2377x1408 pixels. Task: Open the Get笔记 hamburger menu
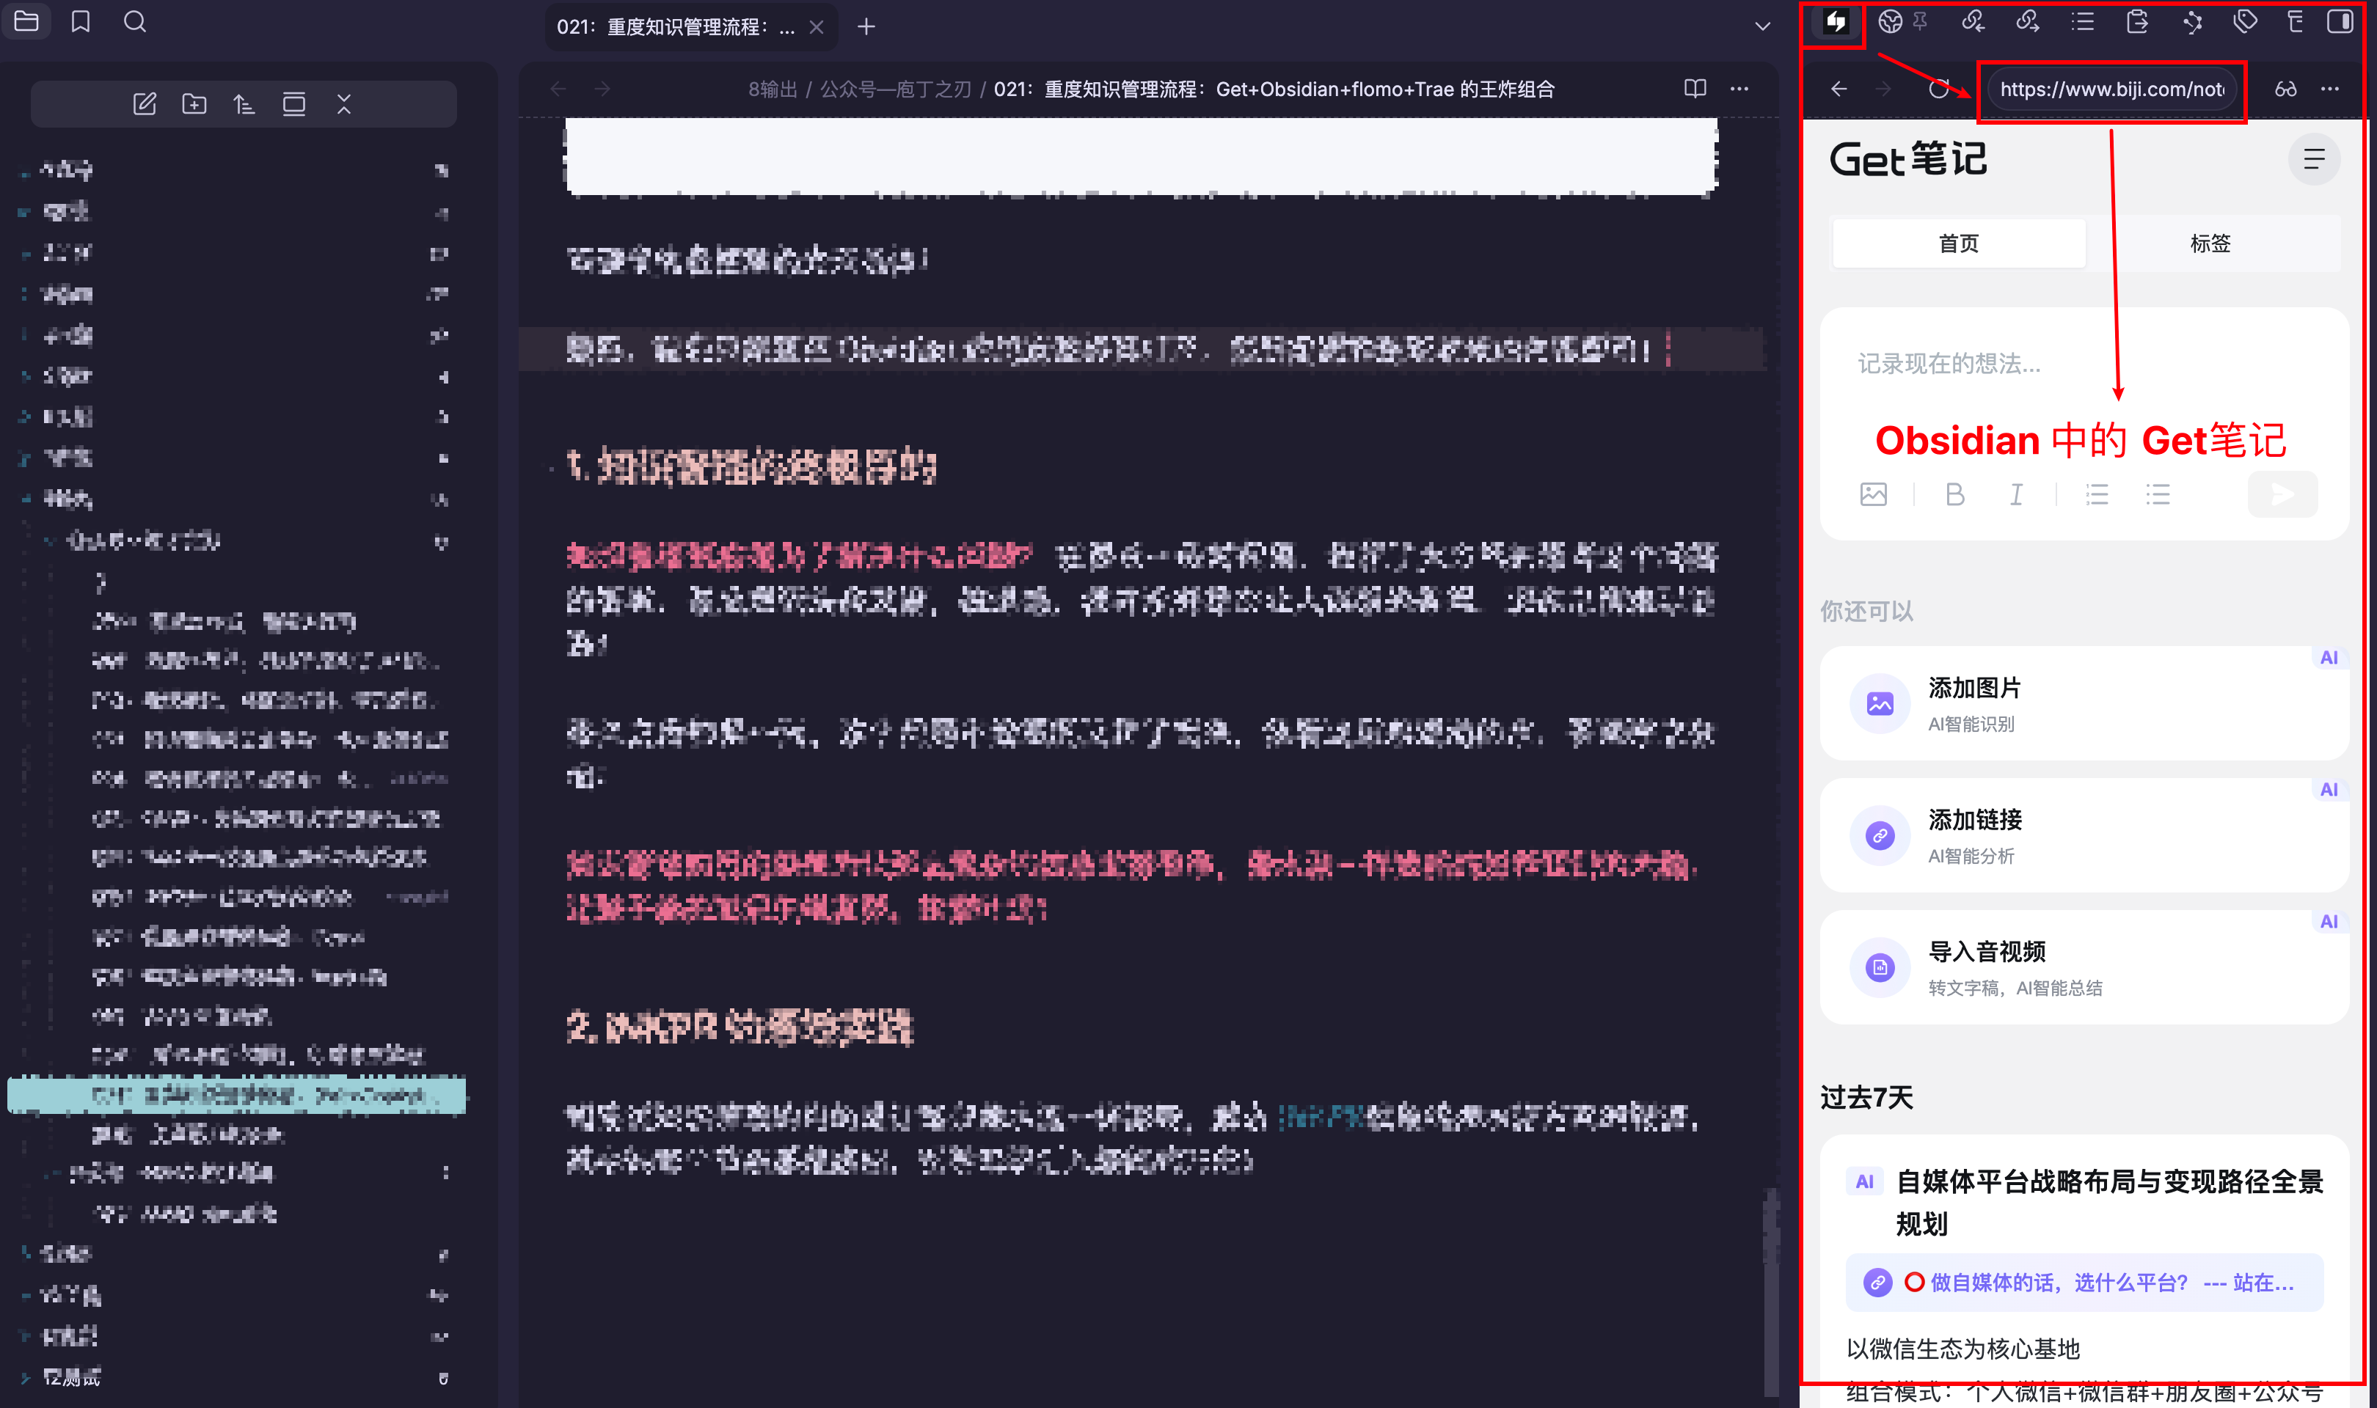pyautogui.click(x=2313, y=159)
